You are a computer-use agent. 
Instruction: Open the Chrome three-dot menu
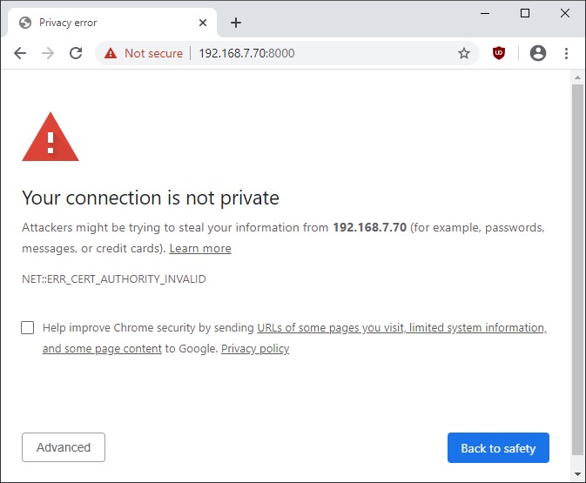tap(567, 53)
